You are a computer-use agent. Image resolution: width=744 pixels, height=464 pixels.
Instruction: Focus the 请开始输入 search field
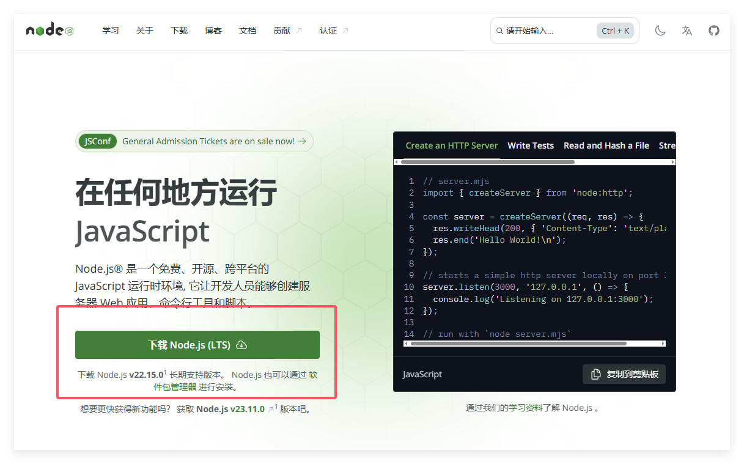pyautogui.click(x=547, y=31)
